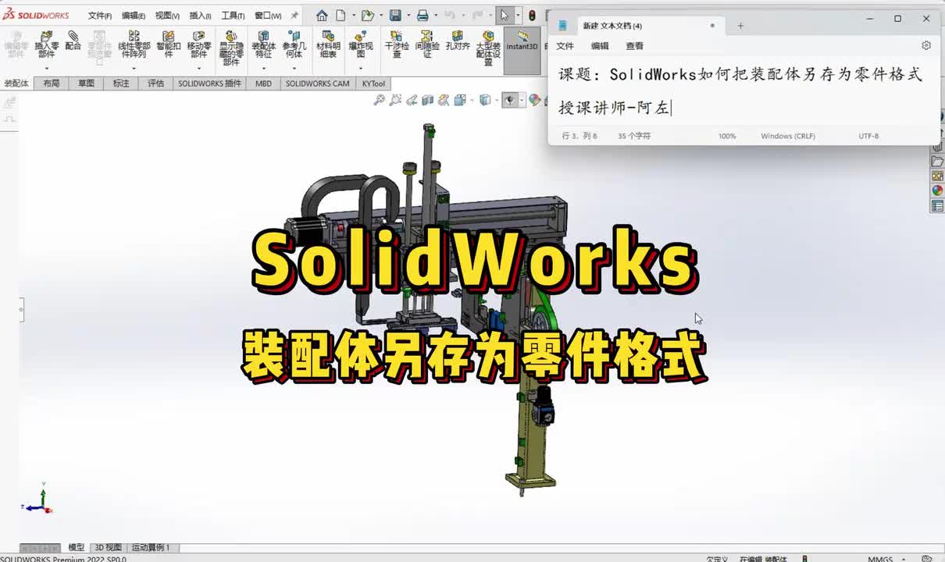The image size is (945, 562).
Task: Create a new document via New icon
Action: (341, 16)
